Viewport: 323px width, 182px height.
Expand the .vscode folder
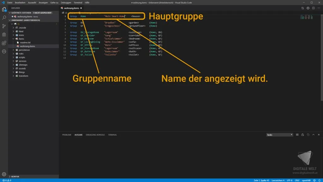(22, 28)
